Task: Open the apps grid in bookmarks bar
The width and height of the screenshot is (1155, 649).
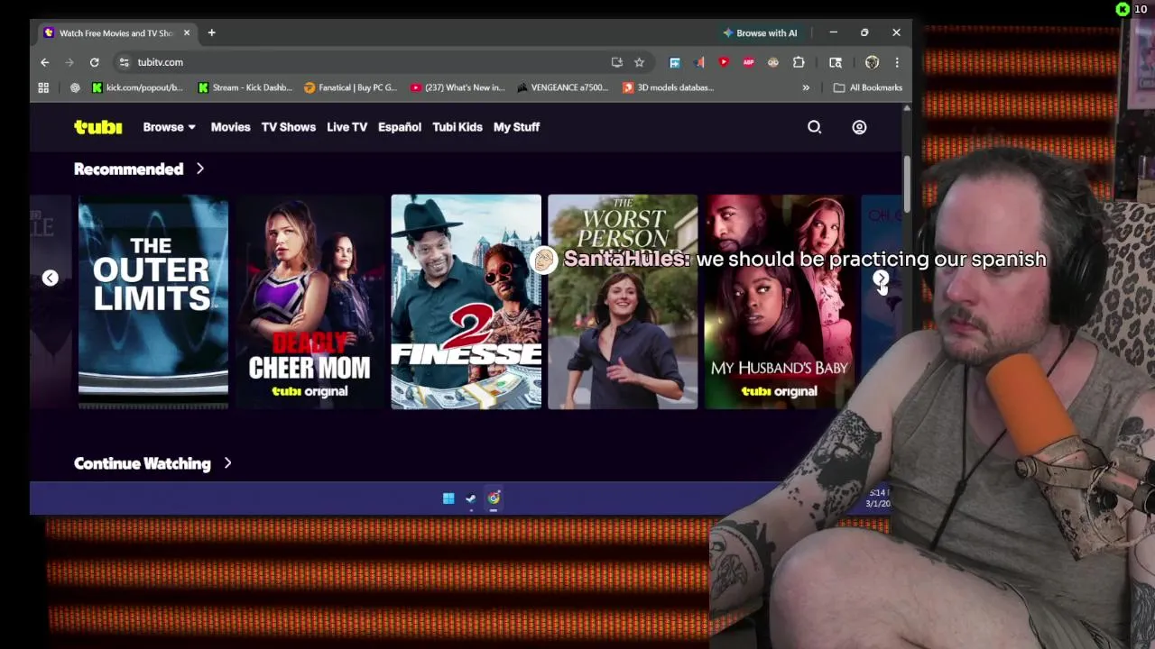Action: 43,87
